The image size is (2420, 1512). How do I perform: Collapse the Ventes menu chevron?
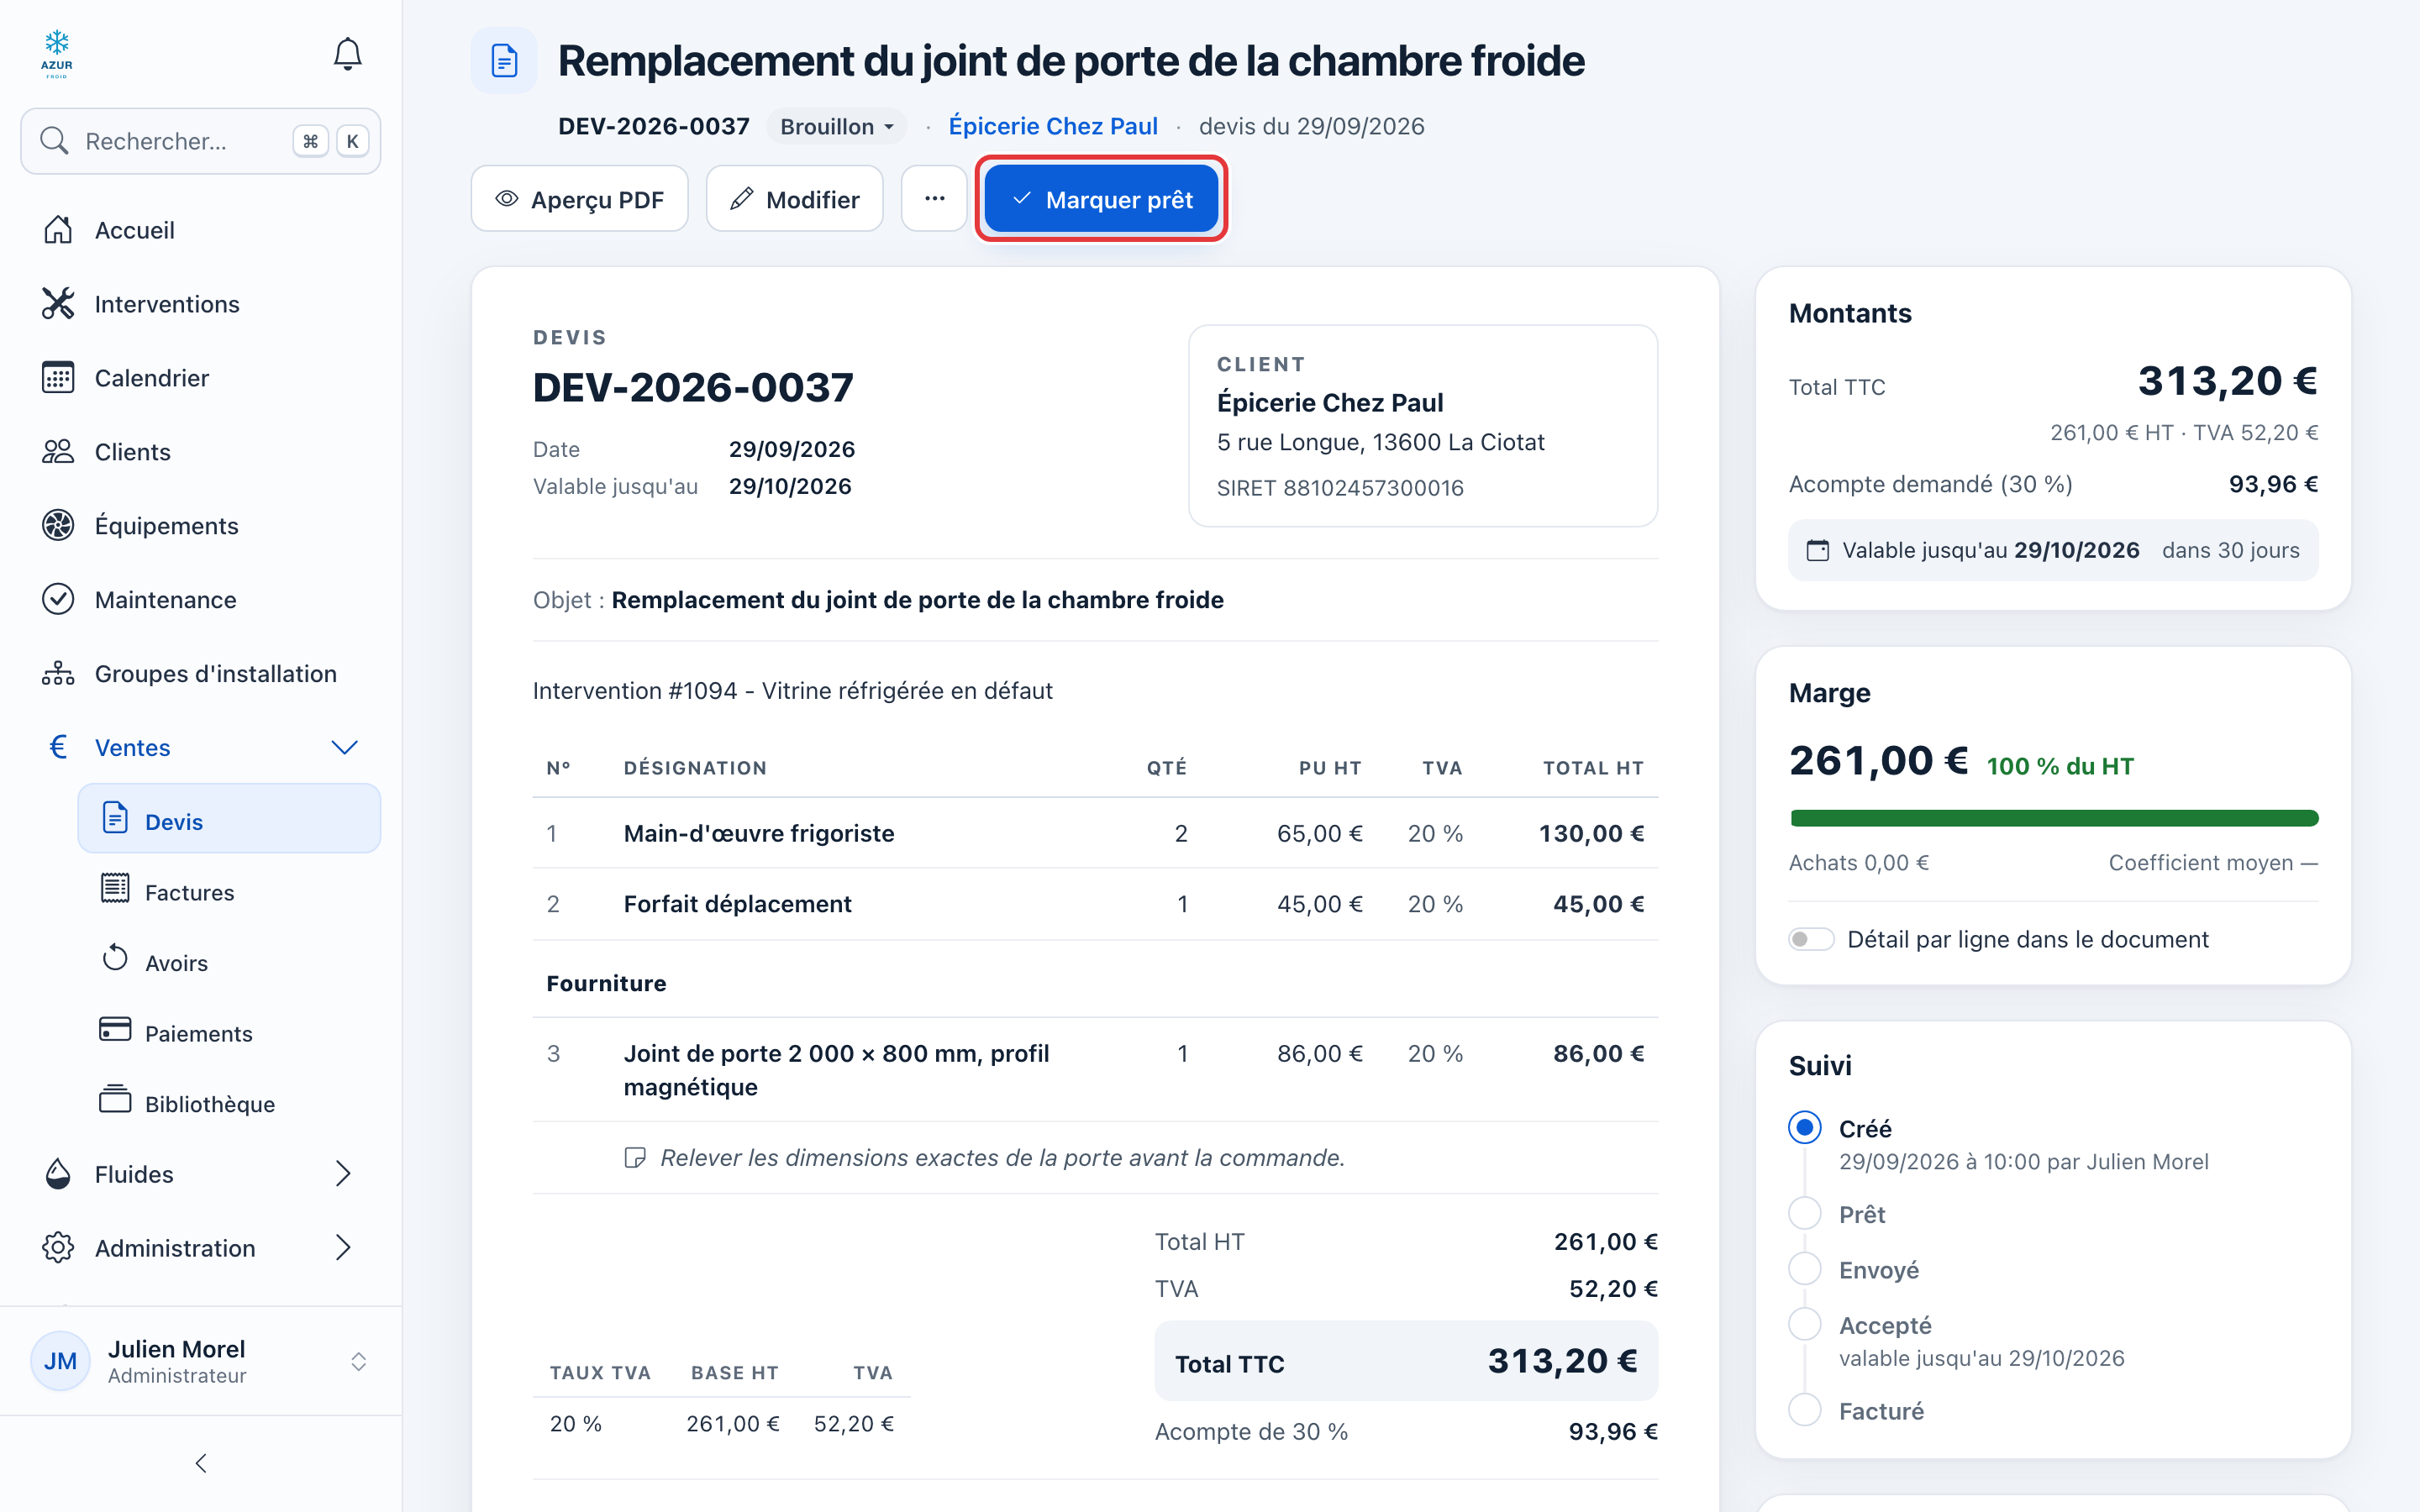coord(344,748)
